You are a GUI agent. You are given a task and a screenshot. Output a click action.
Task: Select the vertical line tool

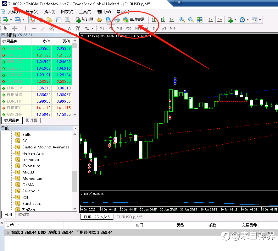tap(25, 28)
